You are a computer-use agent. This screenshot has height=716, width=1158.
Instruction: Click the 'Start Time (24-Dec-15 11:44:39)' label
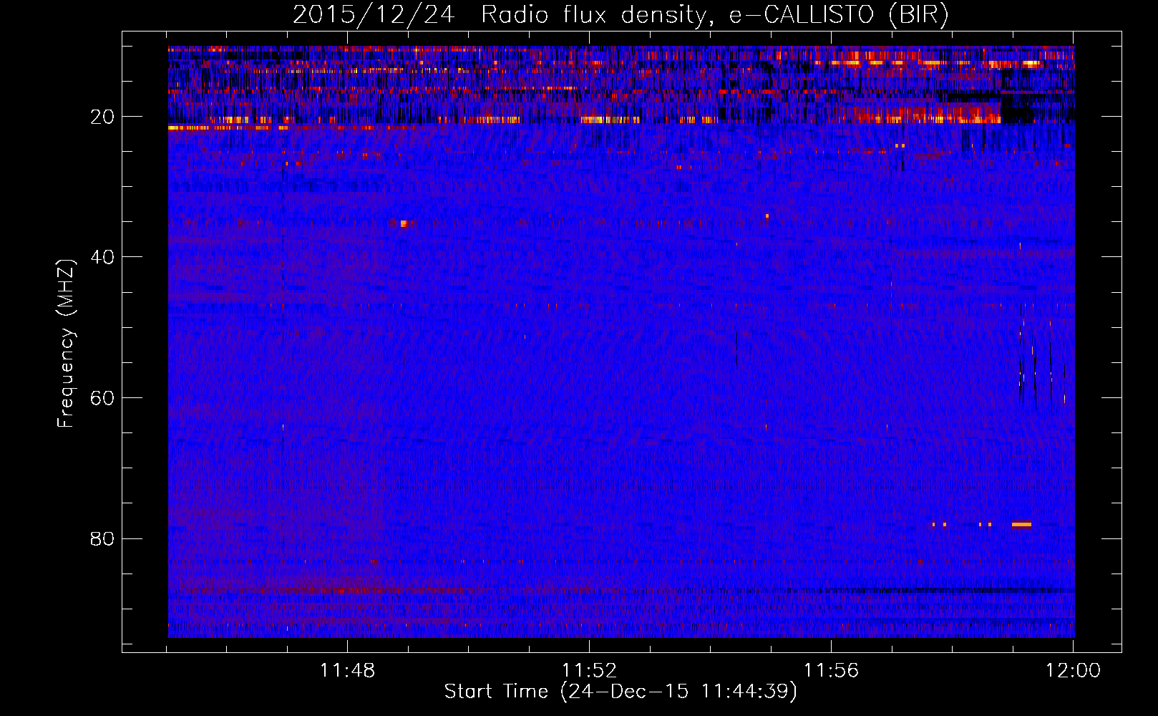coord(621,692)
